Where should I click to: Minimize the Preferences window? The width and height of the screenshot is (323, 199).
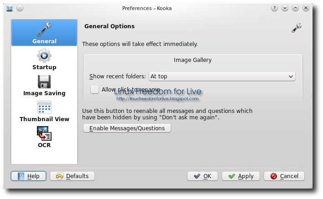click(285, 8)
